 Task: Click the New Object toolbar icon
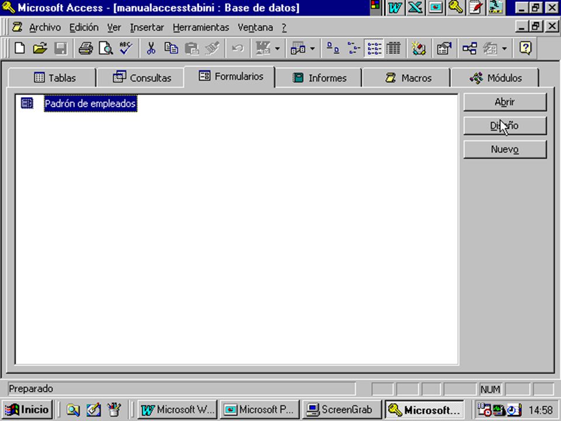(x=490, y=48)
